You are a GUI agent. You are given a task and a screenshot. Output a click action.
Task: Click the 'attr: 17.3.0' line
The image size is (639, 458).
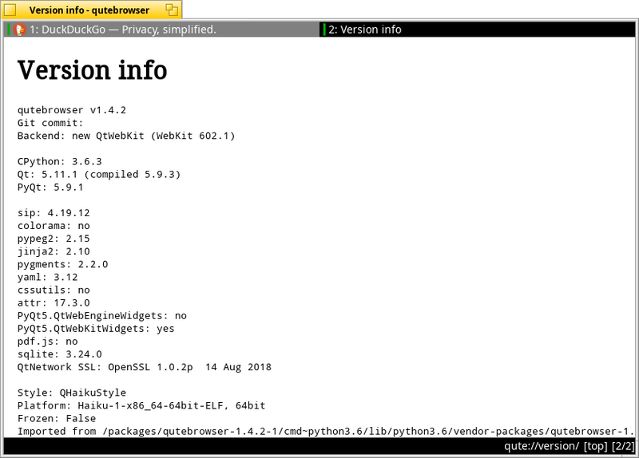(54, 303)
